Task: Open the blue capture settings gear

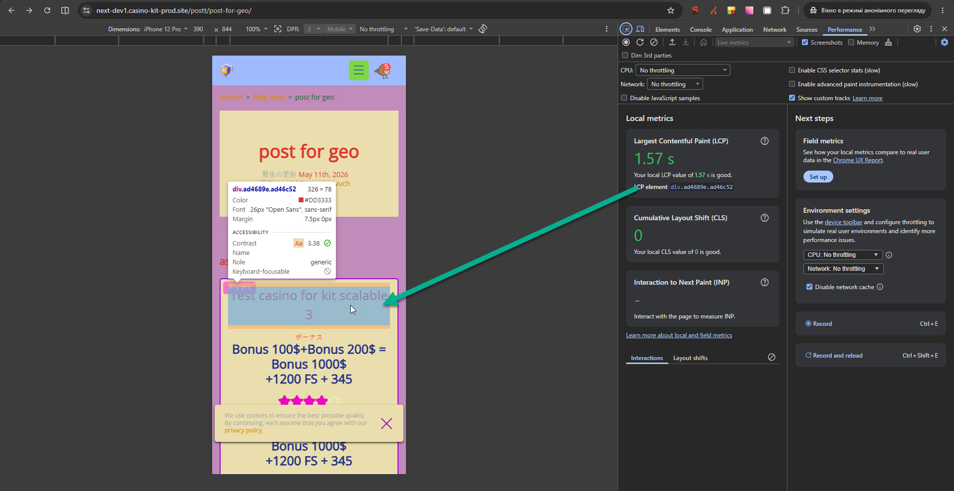Action: point(945,42)
